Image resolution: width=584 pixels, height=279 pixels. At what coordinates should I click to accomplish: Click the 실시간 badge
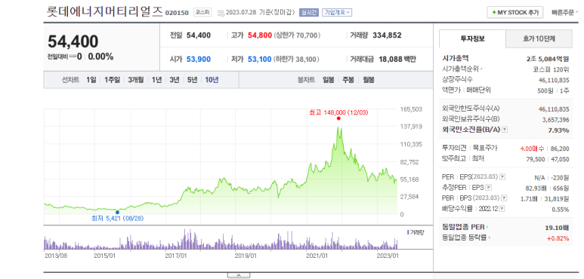point(309,13)
